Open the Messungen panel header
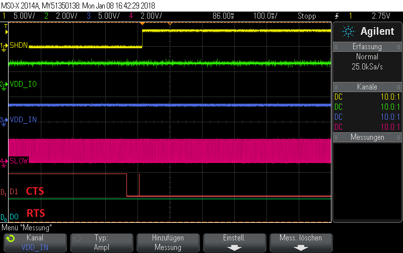 pos(367,137)
